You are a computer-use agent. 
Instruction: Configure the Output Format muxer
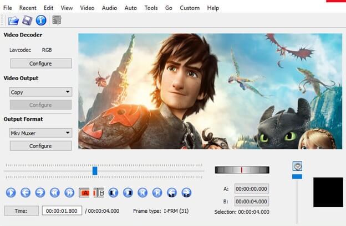(x=40, y=146)
